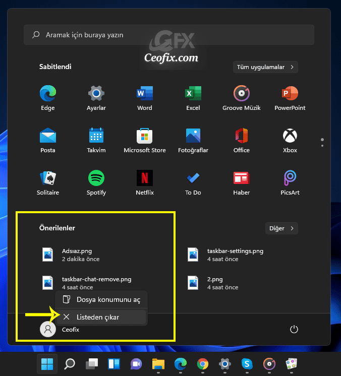Choose Dosya konumunu aç menu entry
The width and height of the screenshot is (341, 376).
pos(101,299)
